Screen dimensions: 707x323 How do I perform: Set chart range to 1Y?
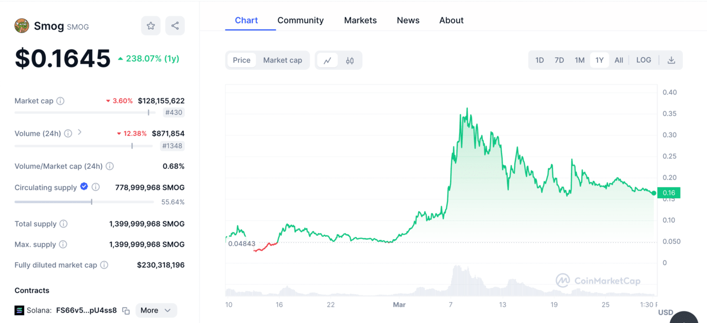599,60
